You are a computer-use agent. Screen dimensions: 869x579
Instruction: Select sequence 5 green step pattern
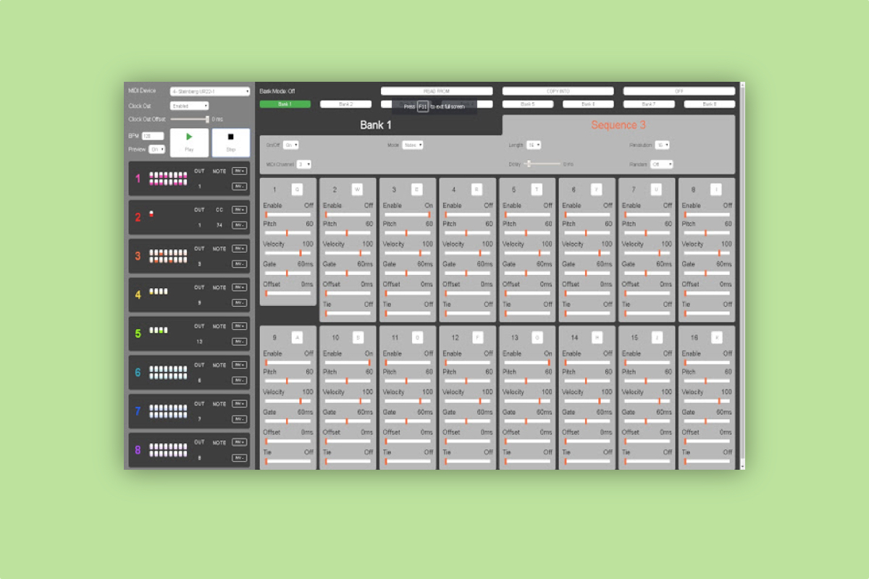(159, 330)
